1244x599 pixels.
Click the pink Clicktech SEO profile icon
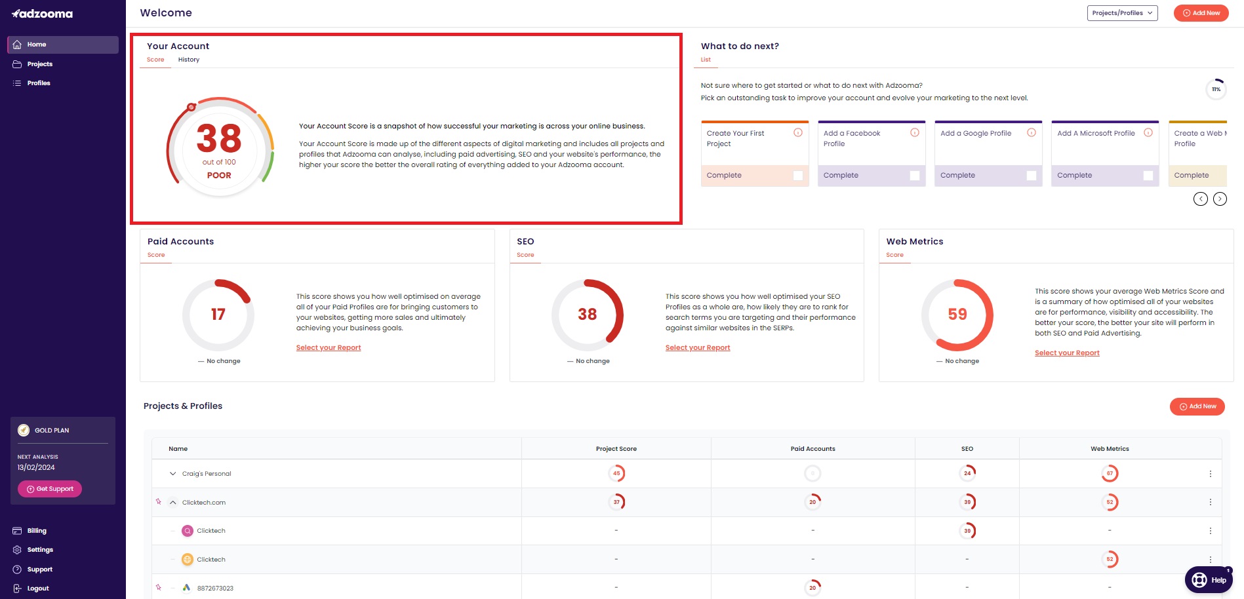click(x=188, y=531)
